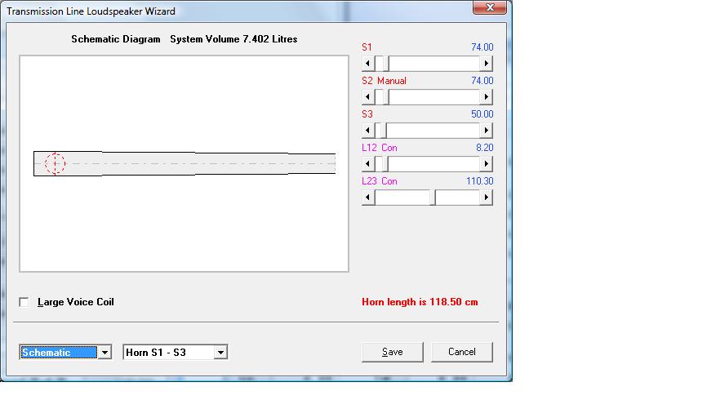The width and height of the screenshot is (707, 400).
Task: Click the L12 Con value 8.20
Action: [485, 148]
